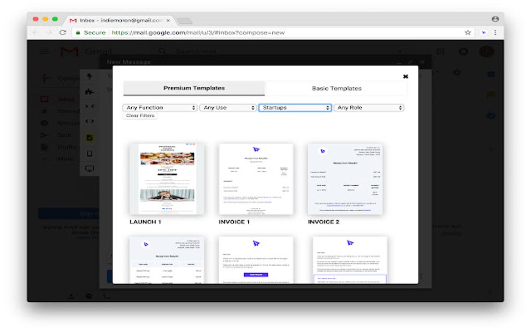Open the Drafts folder
Screen dimensions: 531x332
pyautogui.click(x=58, y=147)
